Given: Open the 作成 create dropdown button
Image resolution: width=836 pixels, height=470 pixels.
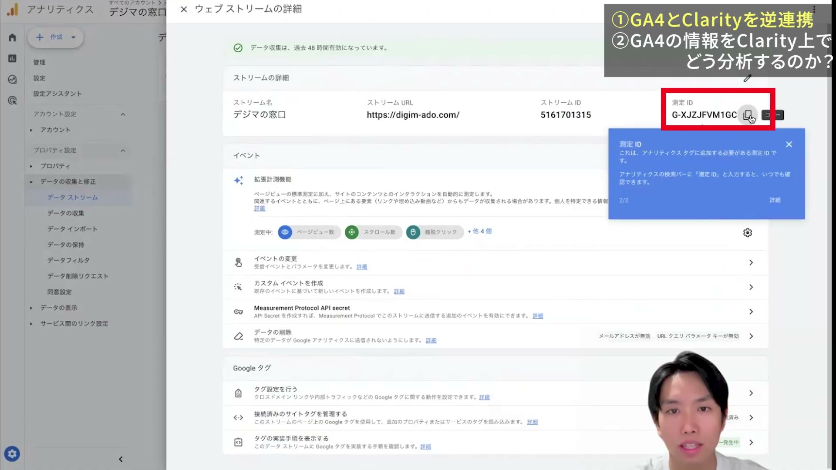Looking at the screenshot, I should (56, 37).
